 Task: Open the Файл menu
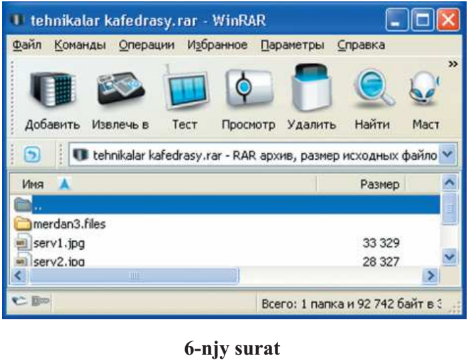point(27,45)
